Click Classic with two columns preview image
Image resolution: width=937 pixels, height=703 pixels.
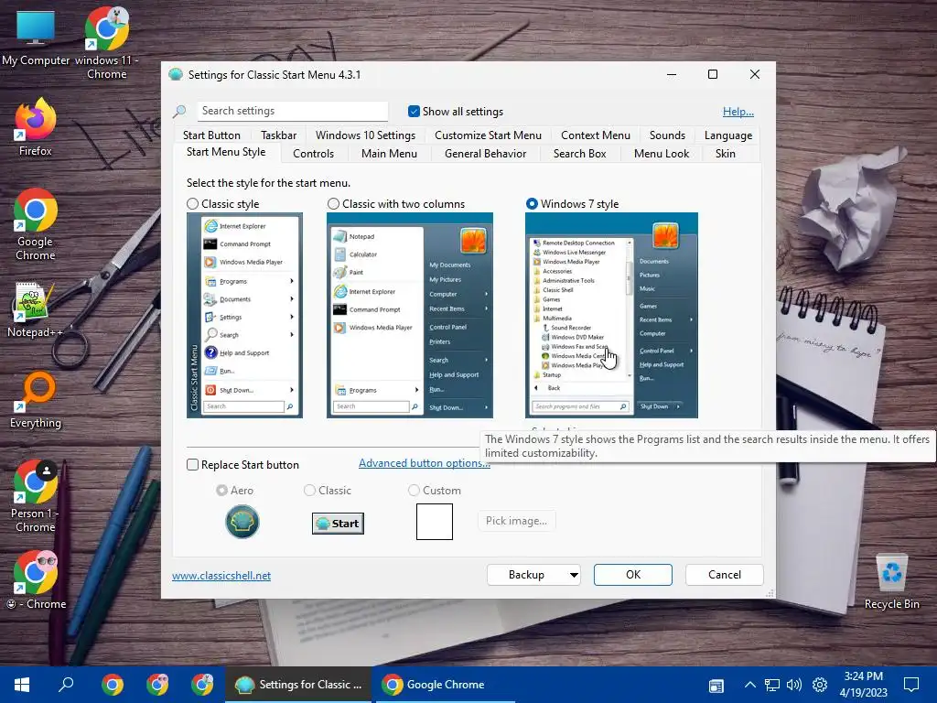tap(410, 315)
